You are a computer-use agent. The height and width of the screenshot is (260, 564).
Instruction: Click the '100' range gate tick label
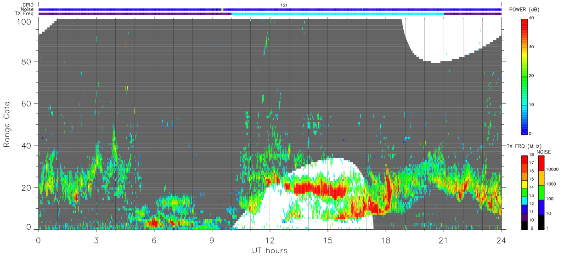[x=25, y=21]
